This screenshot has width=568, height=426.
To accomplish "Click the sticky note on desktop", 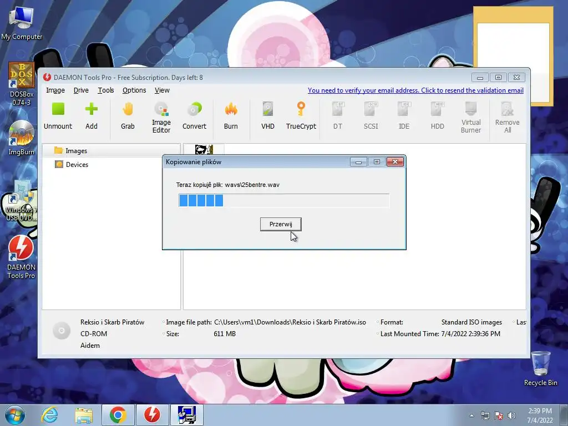I will (513, 56).
